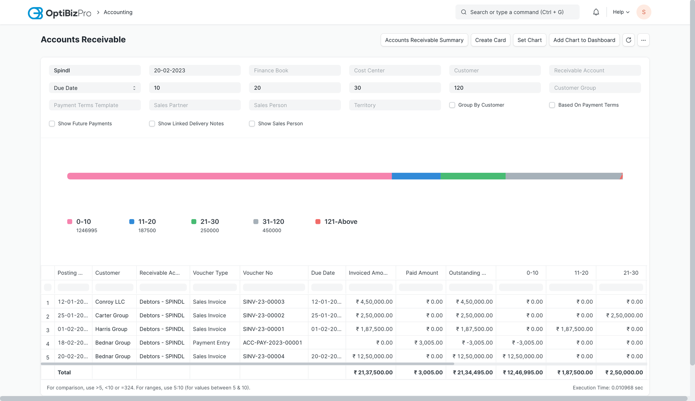Open the three-dots more options menu

[643, 40]
